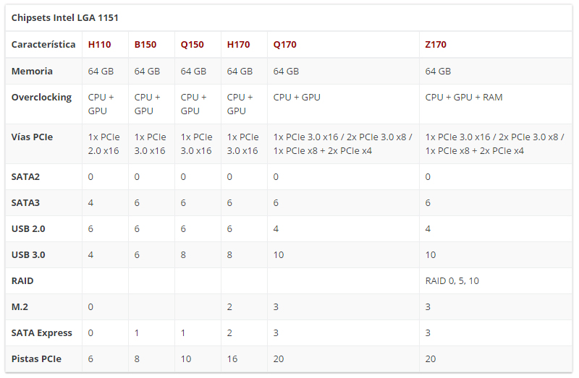Open the H170 chipset link
This screenshot has width=579, height=378.
[238, 45]
